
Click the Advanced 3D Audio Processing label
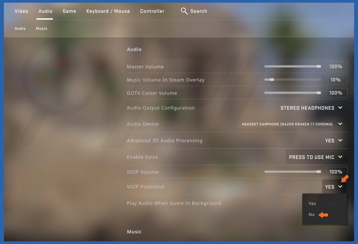[x=164, y=141]
